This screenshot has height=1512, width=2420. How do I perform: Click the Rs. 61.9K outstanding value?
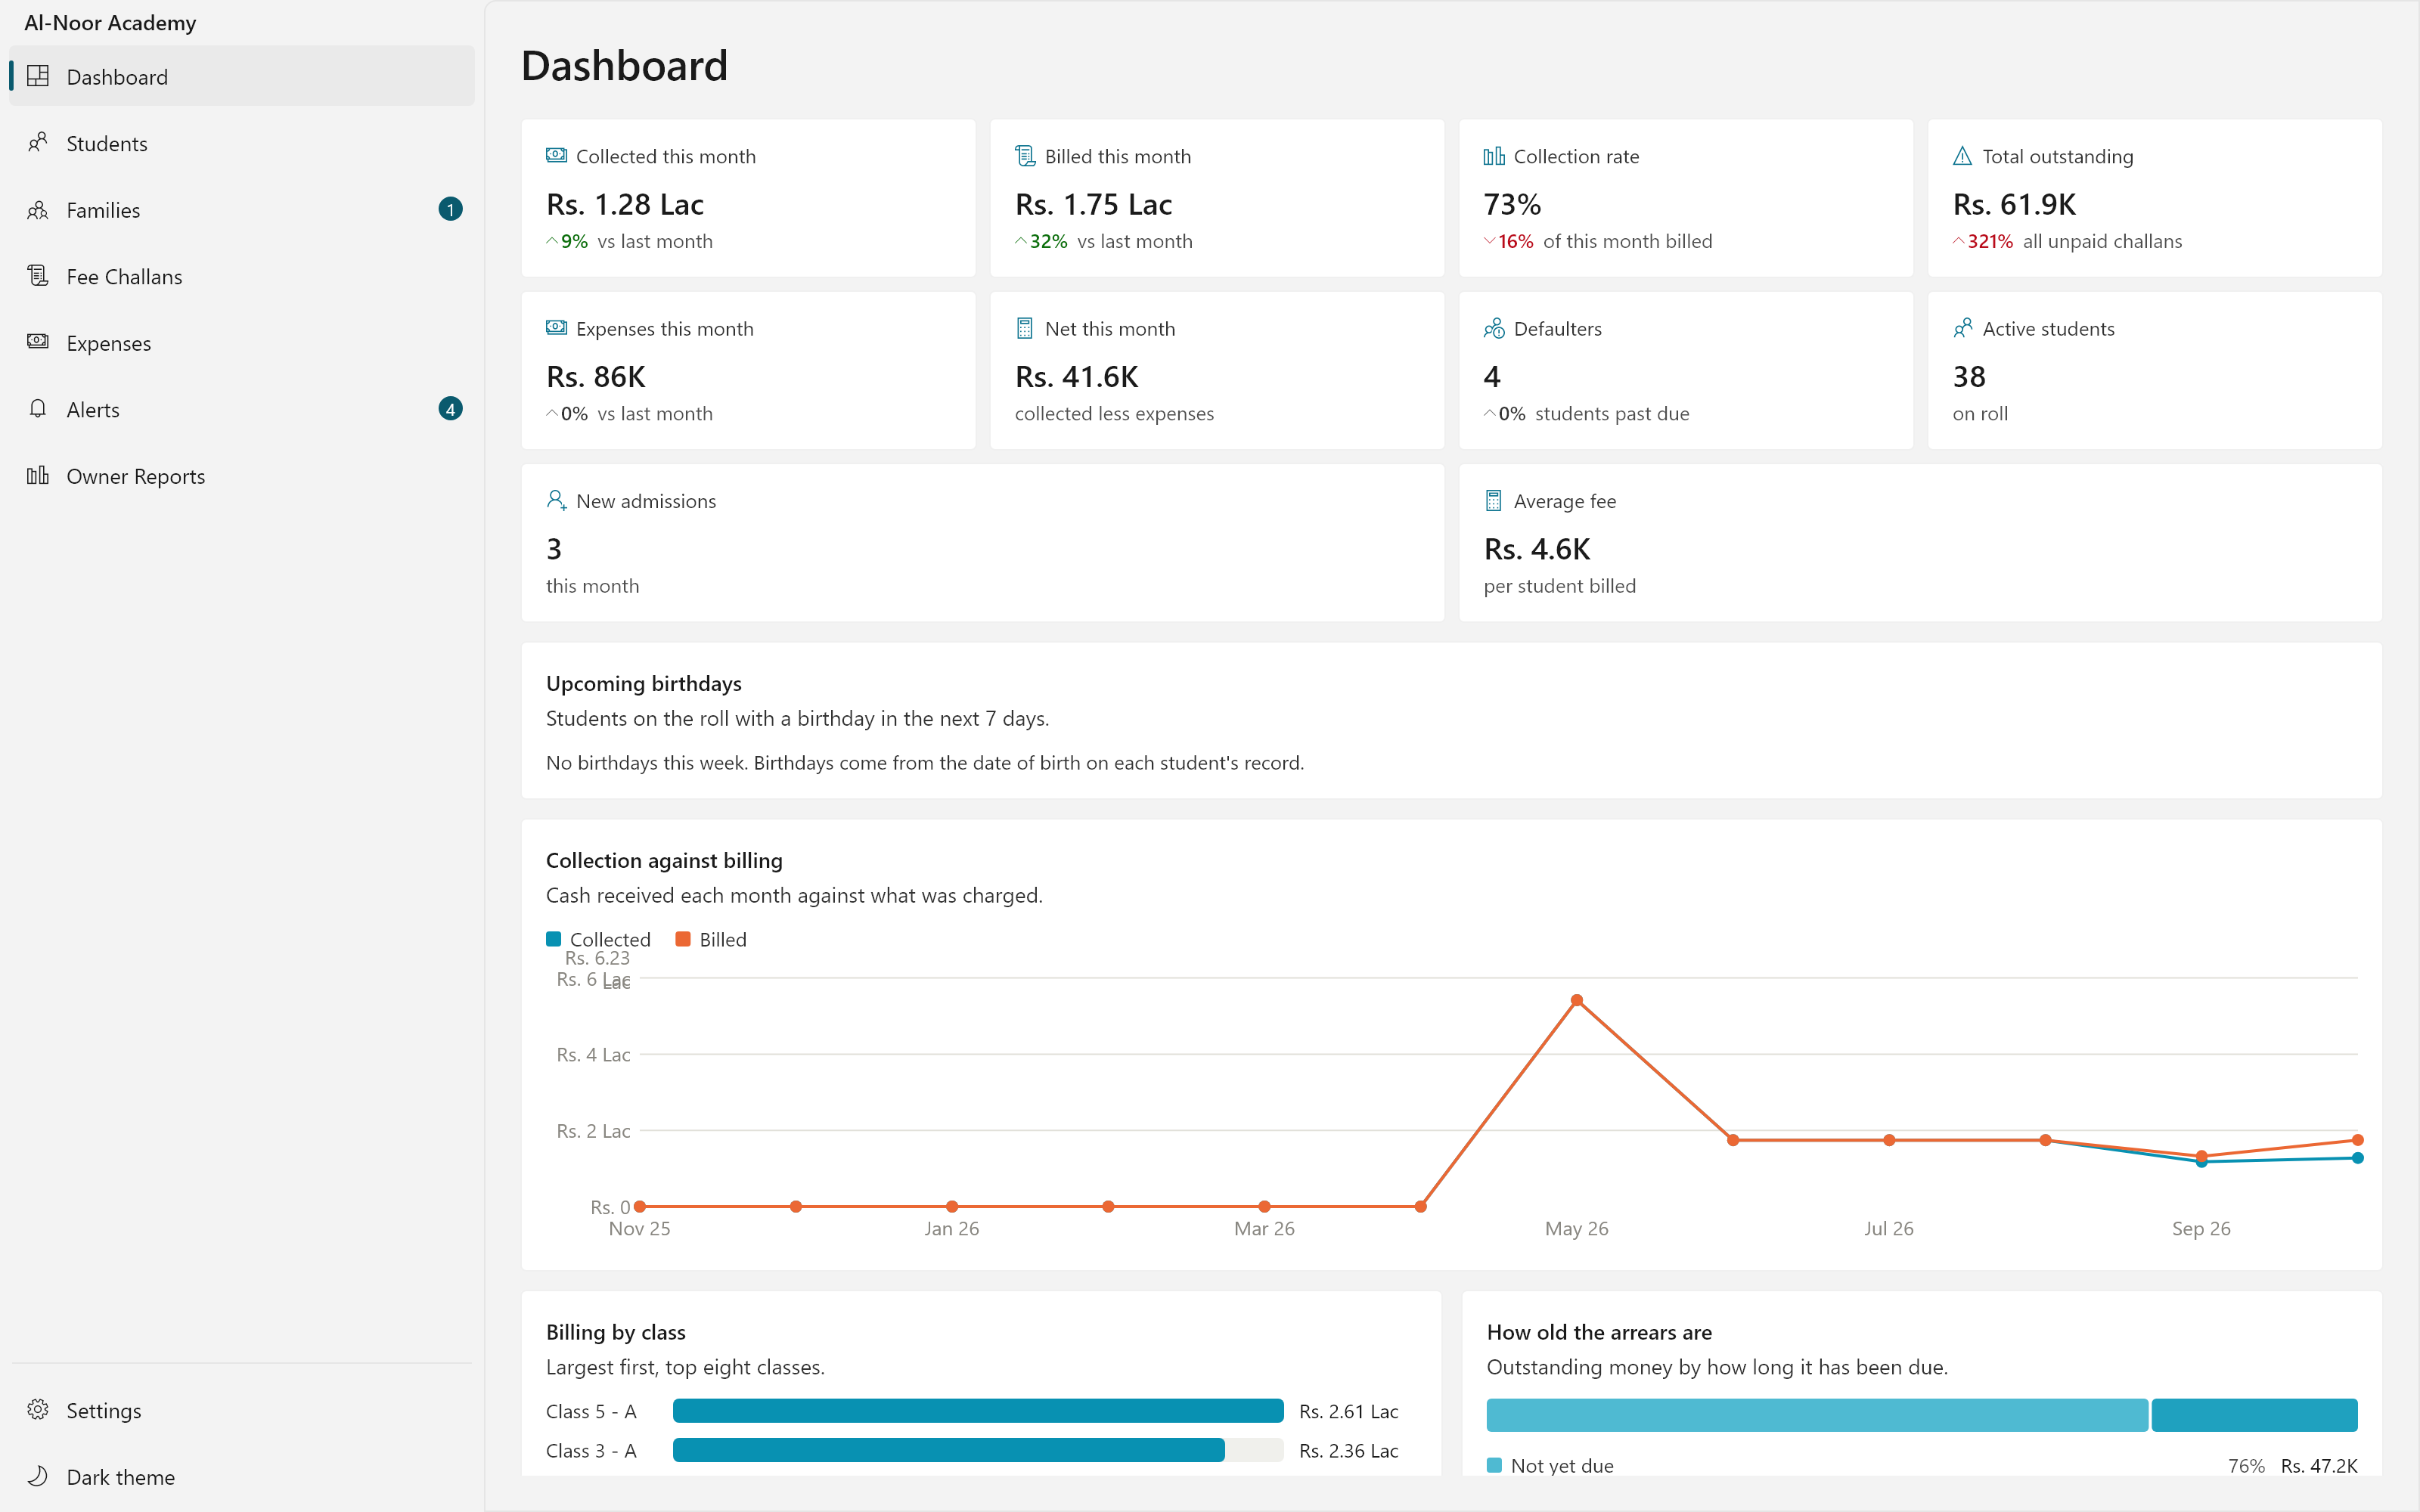(2014, 204)
